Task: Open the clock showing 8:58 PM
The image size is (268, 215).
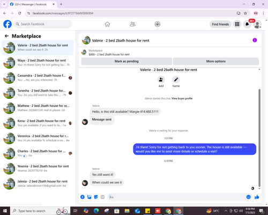Action: point(250,211)
